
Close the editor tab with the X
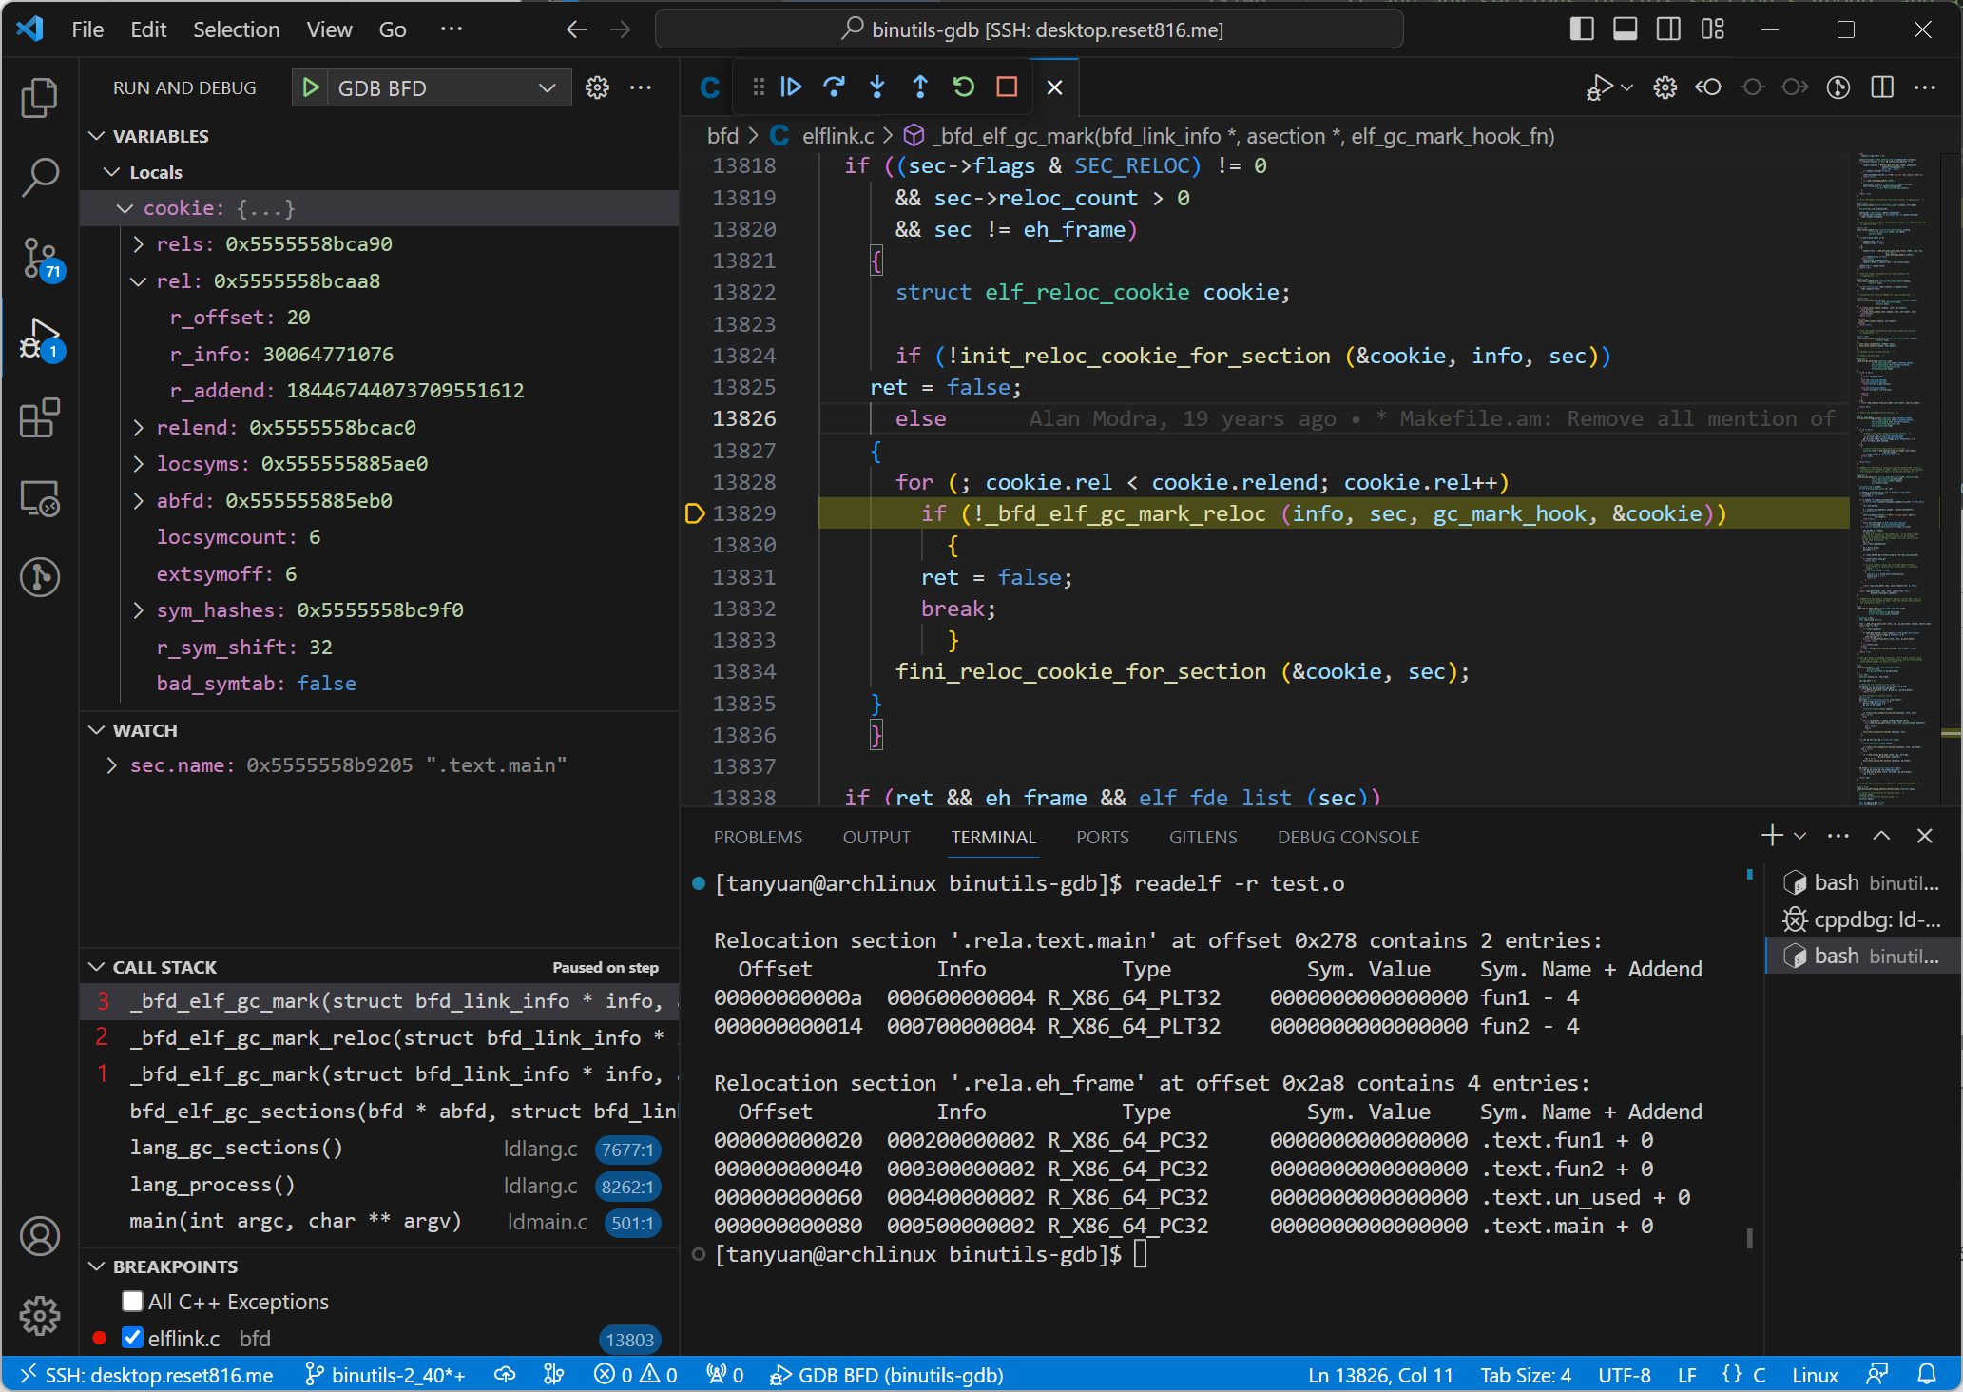click(1054, 87)
